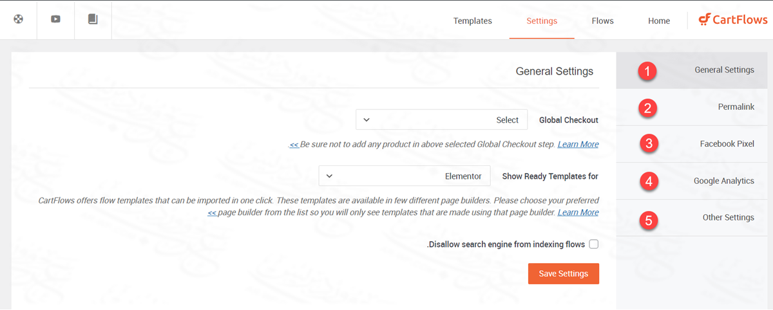Open the Global Checkout dropdown

[441, 120]
